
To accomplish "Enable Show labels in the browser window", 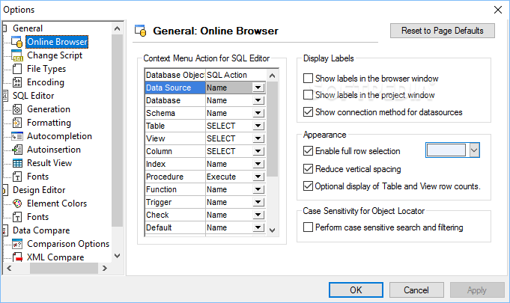I will pyautogui.click(x=308, y=79).
